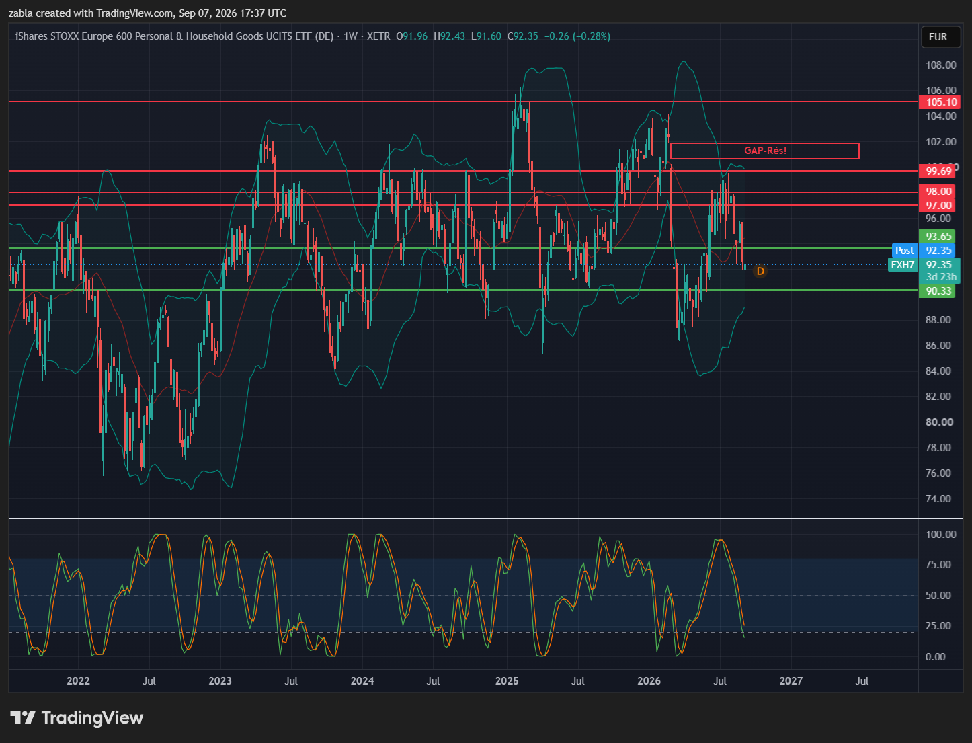This screenshot has height=743, width=972.
Task: Click the green 90.33 support label
Action: [x=938, y=291]
